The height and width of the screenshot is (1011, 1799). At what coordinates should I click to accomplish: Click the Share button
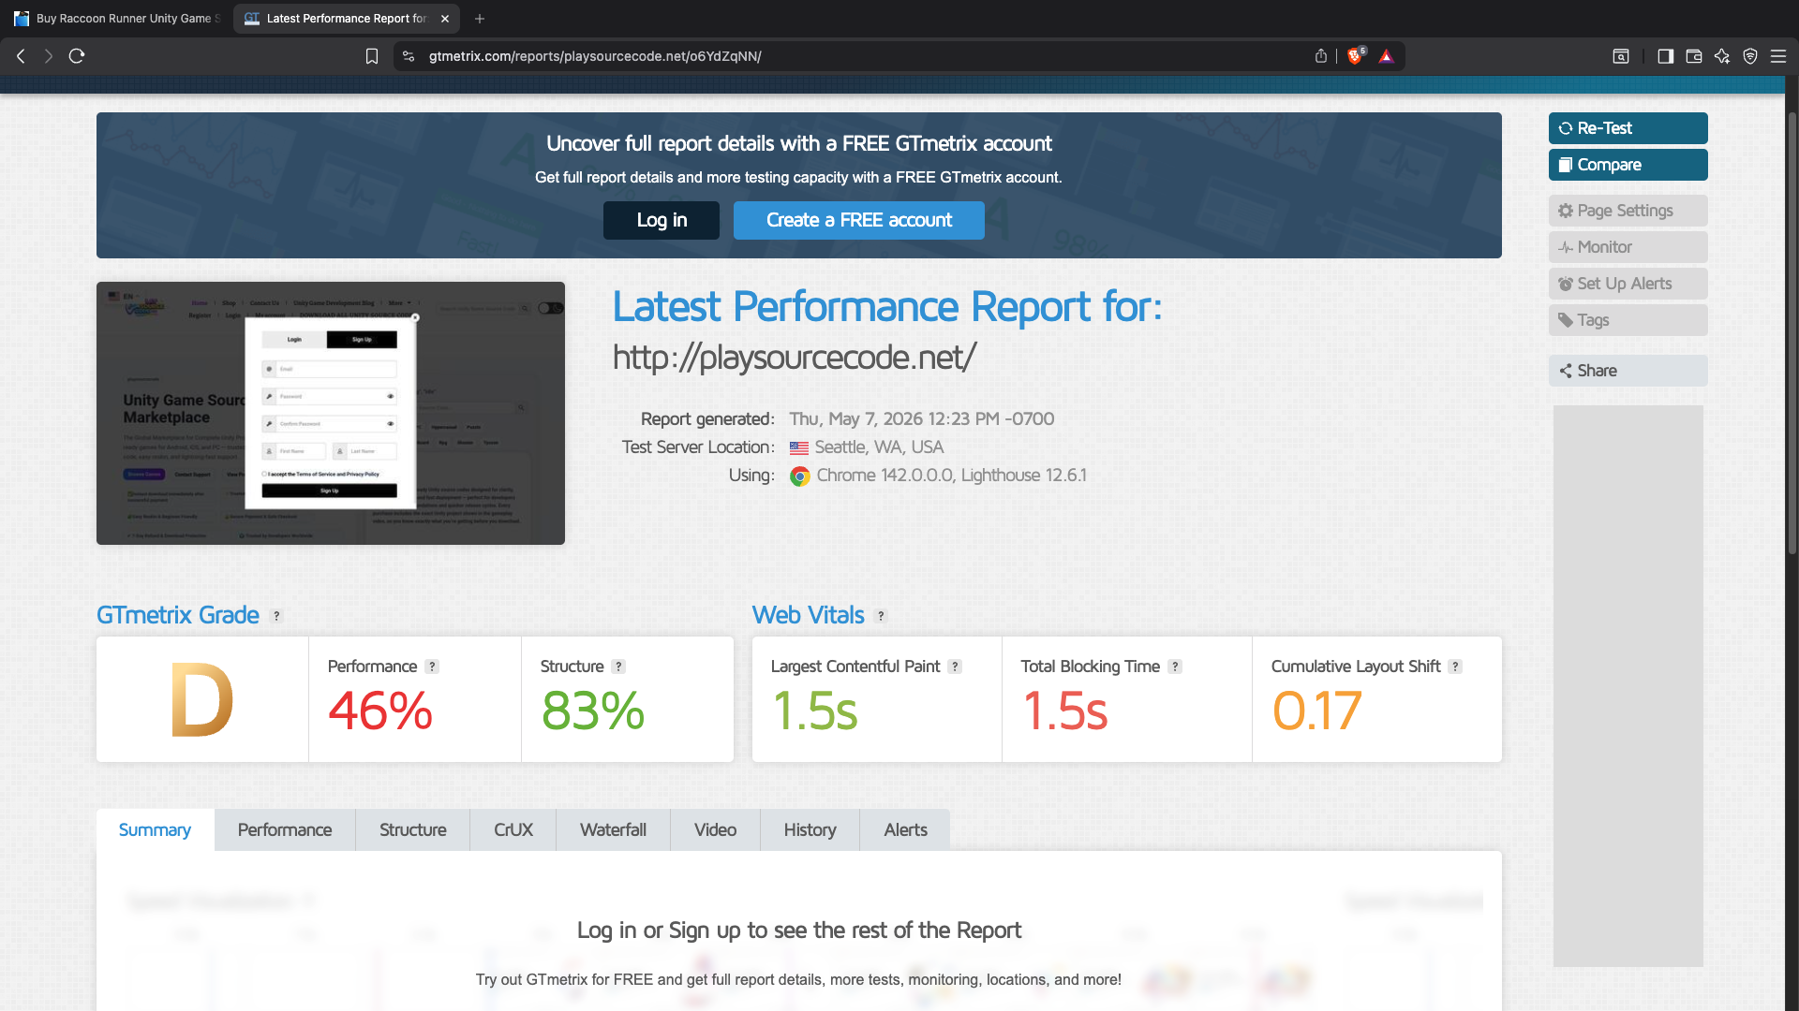coord(1628,371)
